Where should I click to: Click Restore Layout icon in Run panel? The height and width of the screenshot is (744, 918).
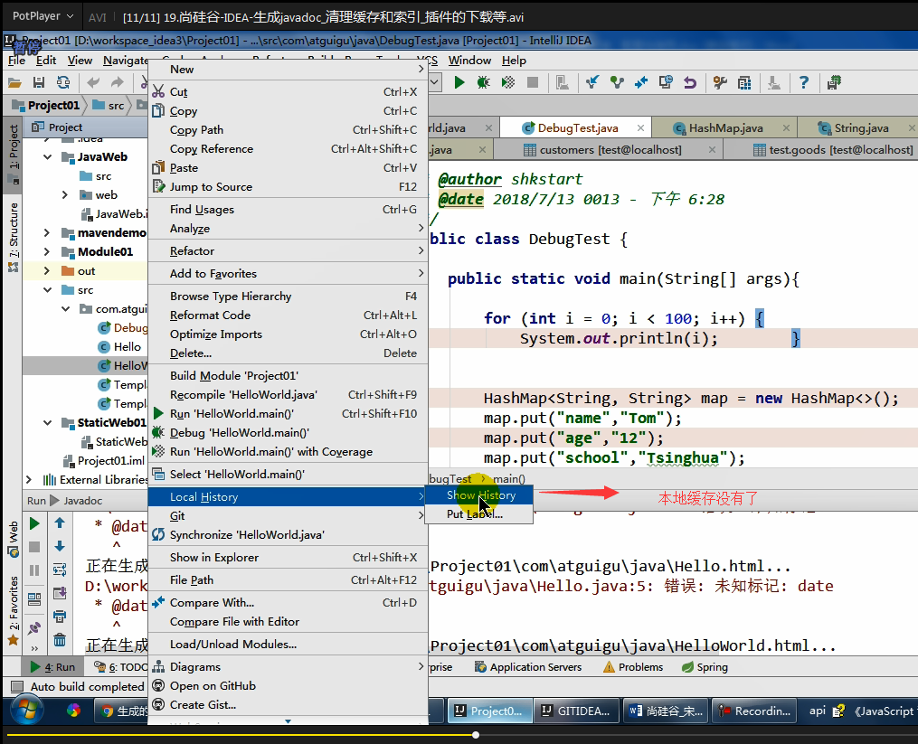[34, 598]
